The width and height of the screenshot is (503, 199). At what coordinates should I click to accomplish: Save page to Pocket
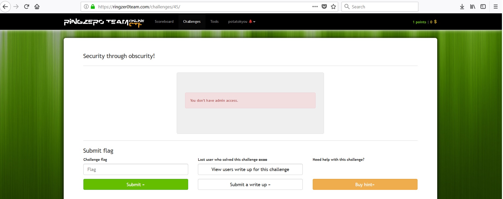click(324, 7)
